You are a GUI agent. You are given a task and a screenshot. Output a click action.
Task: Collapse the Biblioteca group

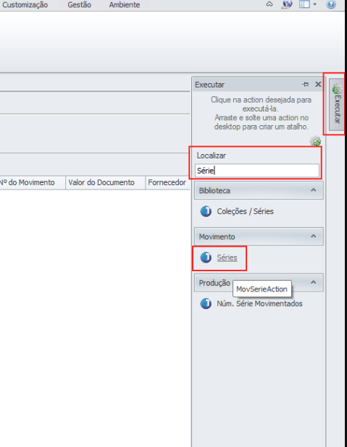313,190
